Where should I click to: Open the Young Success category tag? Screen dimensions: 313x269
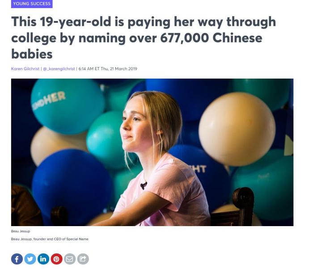coord(32,4)
